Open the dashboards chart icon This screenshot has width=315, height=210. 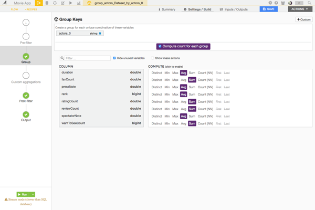point(79,3)
